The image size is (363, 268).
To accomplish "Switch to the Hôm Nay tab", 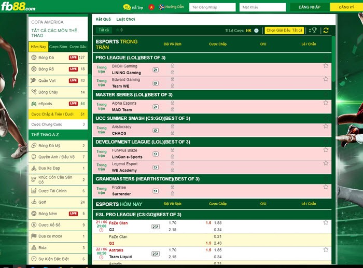I will pos(38,47).
